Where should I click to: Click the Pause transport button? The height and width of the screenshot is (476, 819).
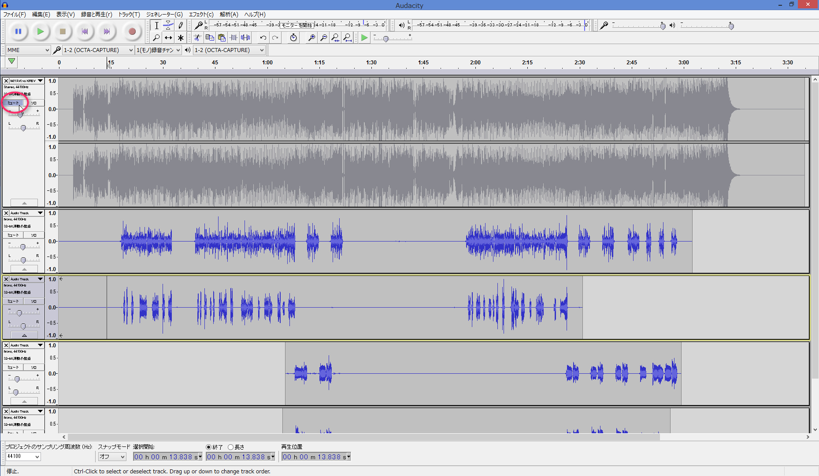18,31
